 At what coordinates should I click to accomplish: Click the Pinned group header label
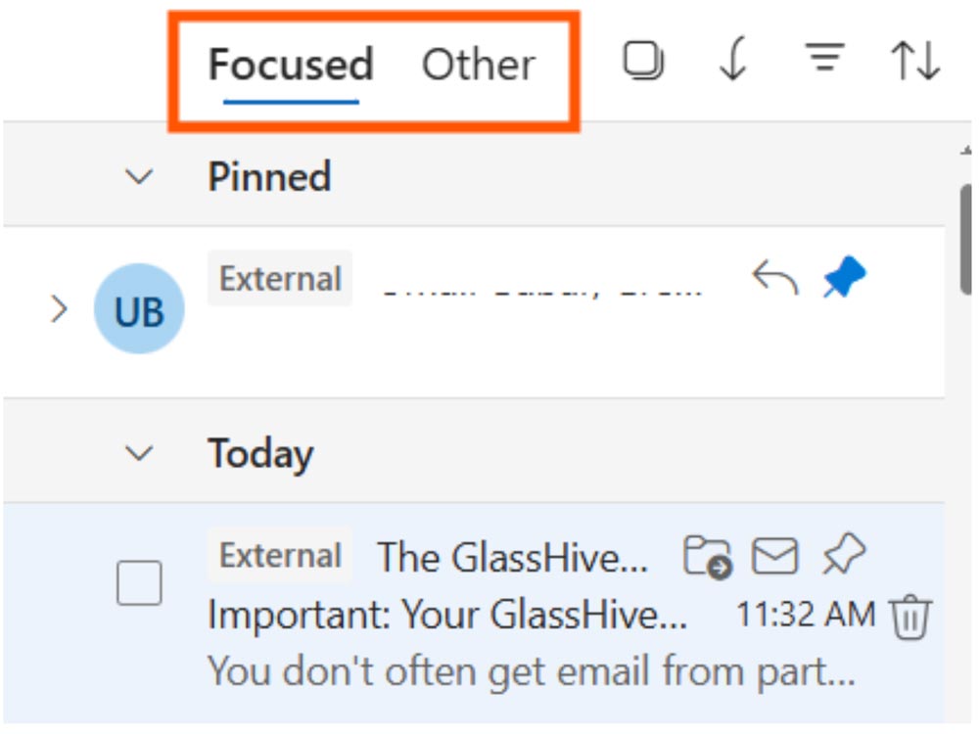(269, 177)
